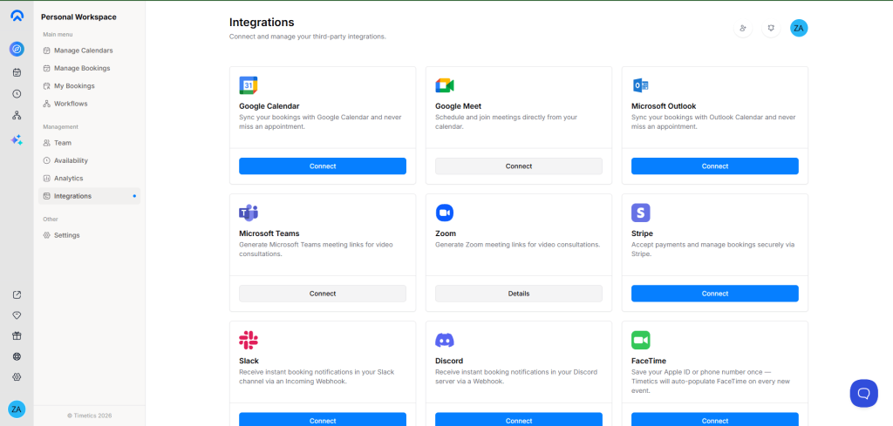
Task: Click the add user icon in the header
Action: click(x=743, y=28)
